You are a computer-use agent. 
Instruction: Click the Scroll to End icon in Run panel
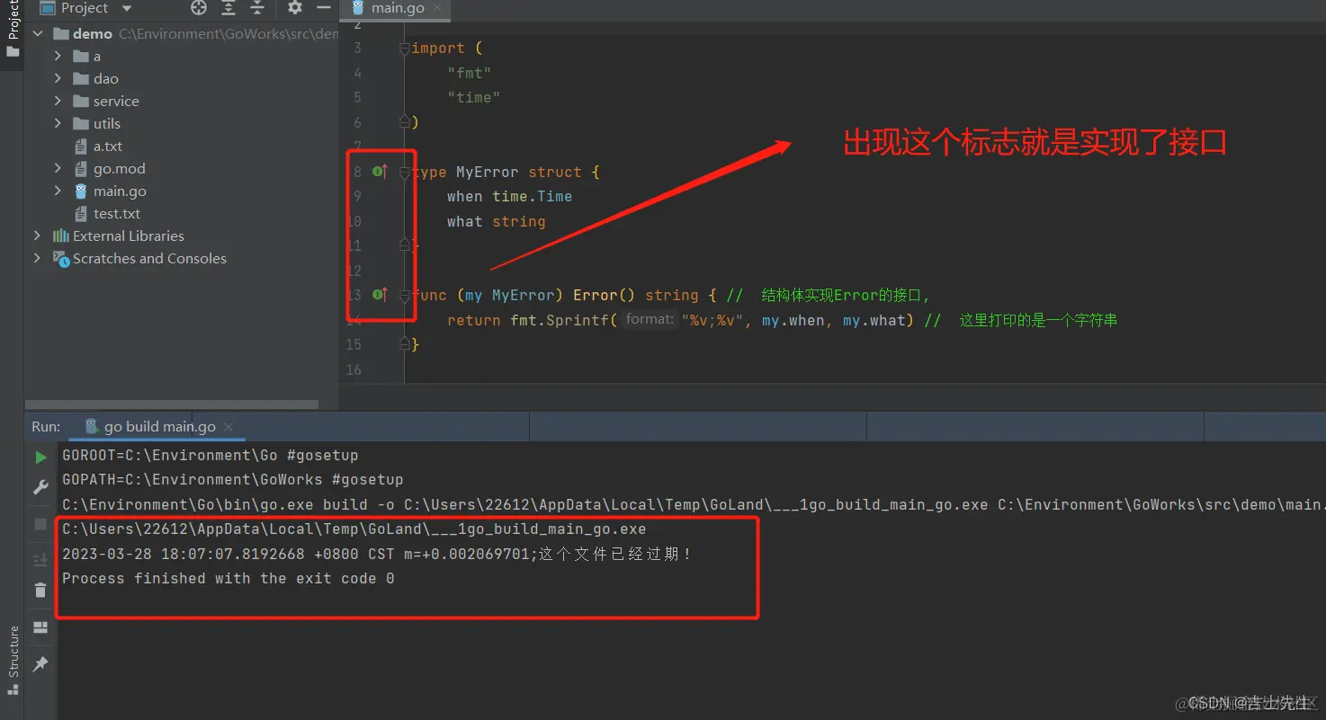pyautogui.click(x=40, y=559)
